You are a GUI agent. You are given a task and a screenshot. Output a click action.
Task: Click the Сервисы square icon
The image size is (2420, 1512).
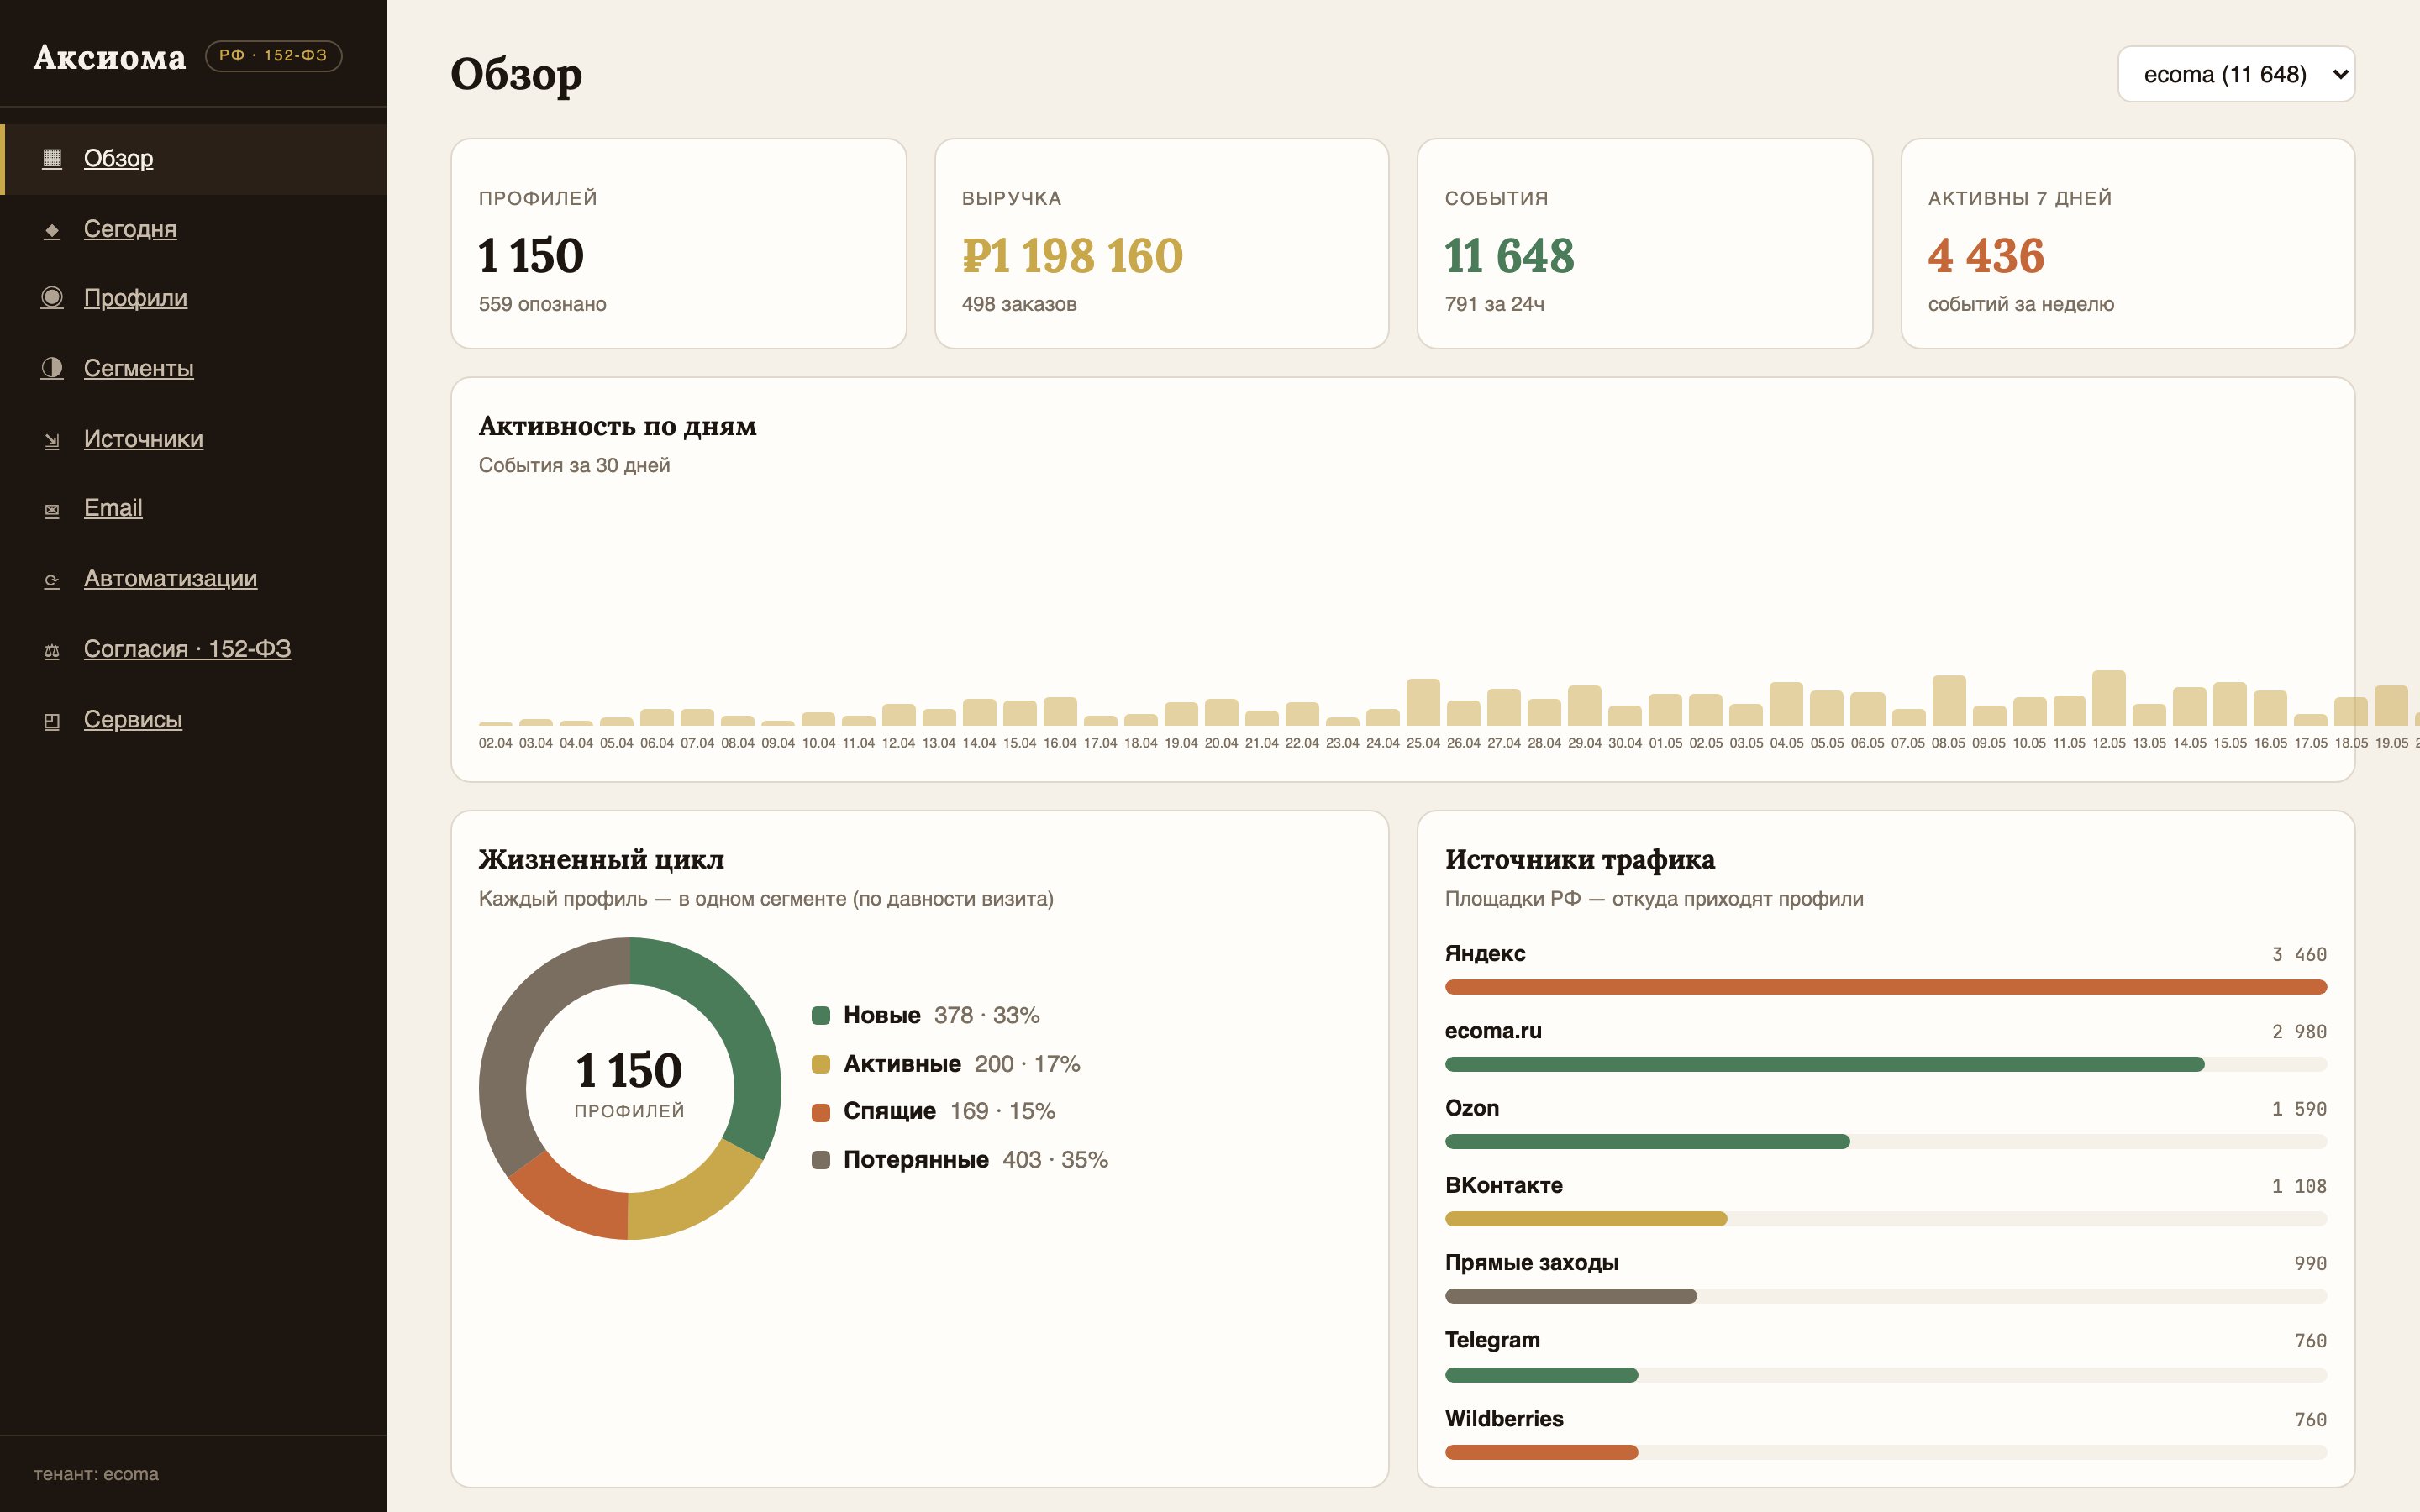click(52, 721)
